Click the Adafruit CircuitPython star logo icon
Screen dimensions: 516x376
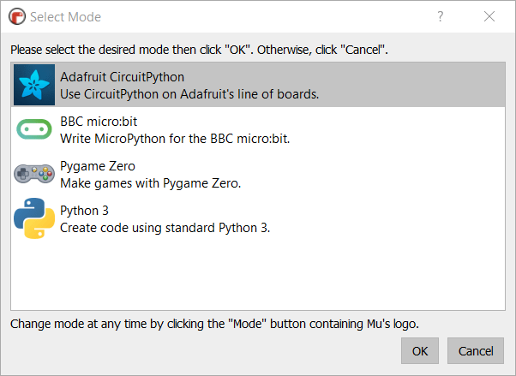point(34,85)
